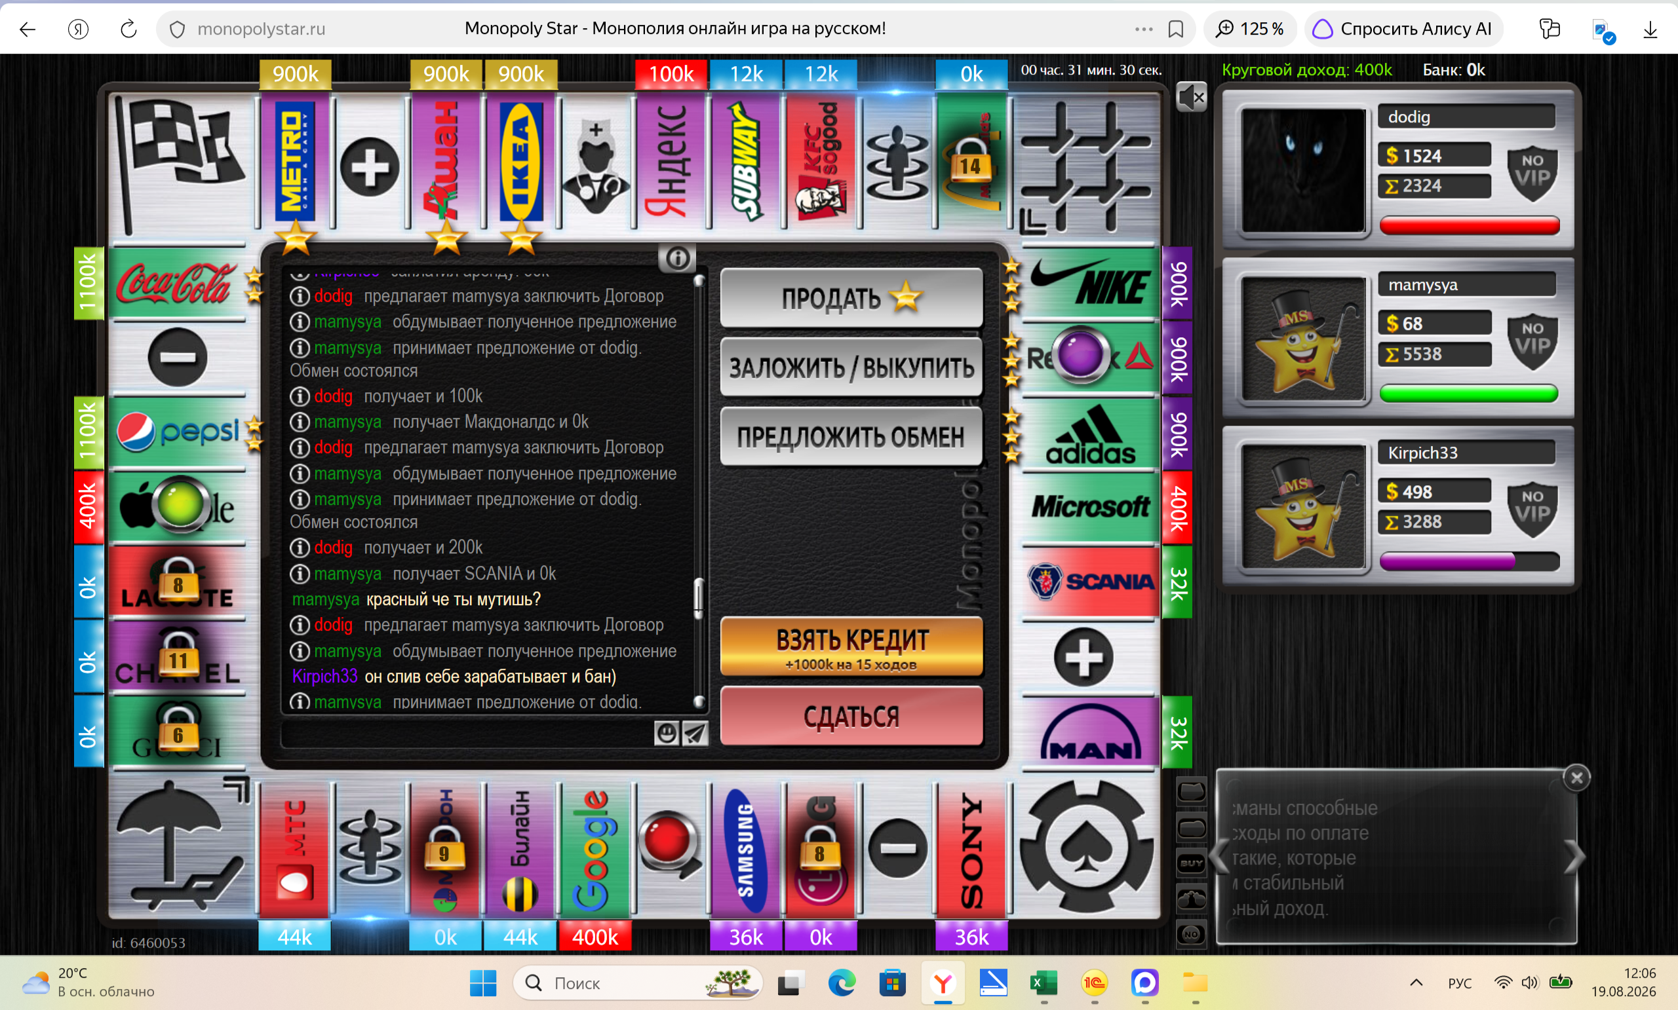
Task: Select the МТС property cell
Action: [x=295, y=850]
